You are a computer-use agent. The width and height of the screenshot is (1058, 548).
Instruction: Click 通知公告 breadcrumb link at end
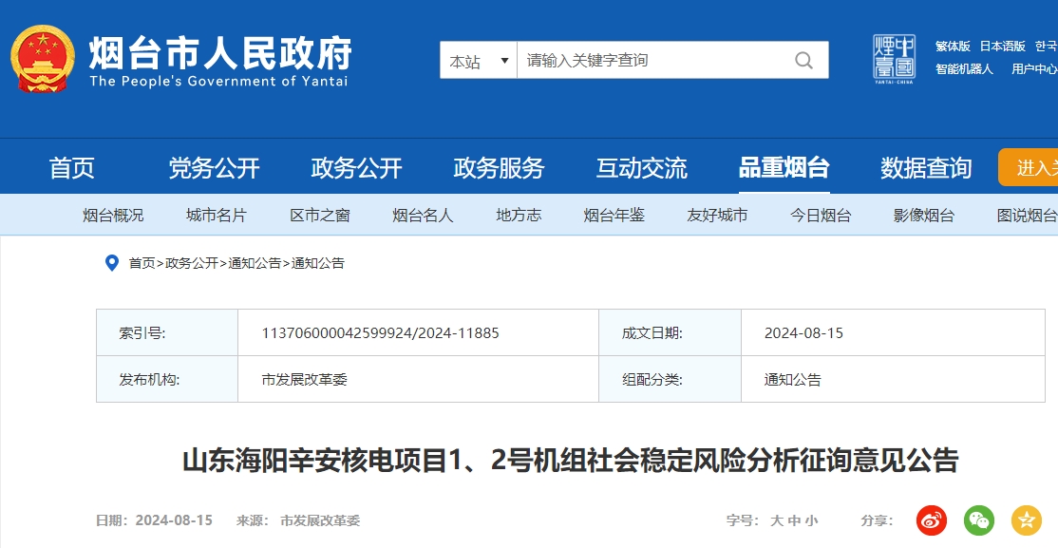point(318,263)
